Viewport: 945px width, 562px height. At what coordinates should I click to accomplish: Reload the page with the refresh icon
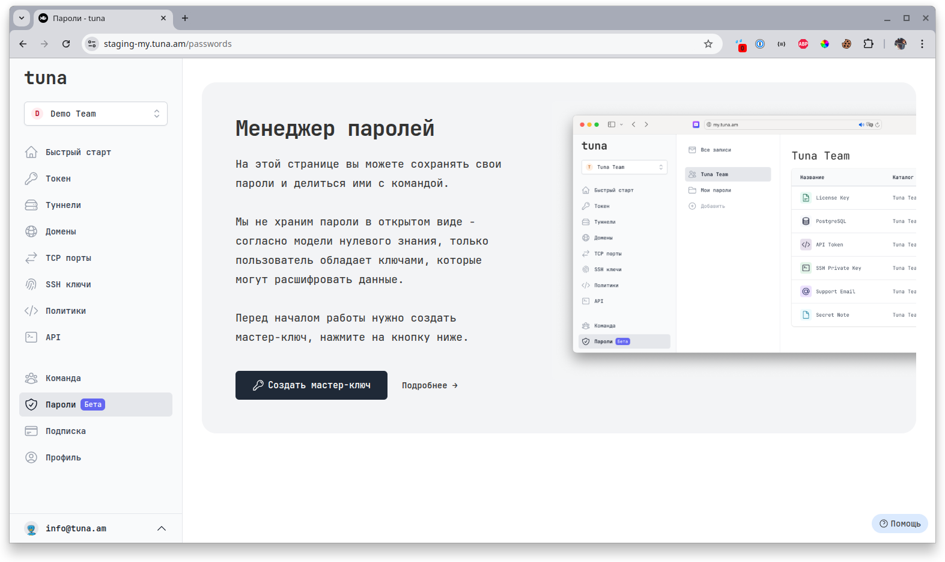(x=66, y=44)
